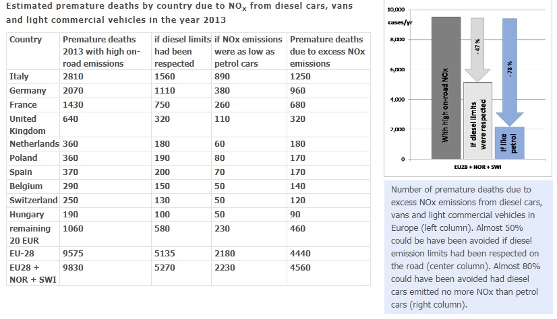The image size is (557, 319).
Task: Click Spain's 70 value
Action: click(x=220, y=172)
